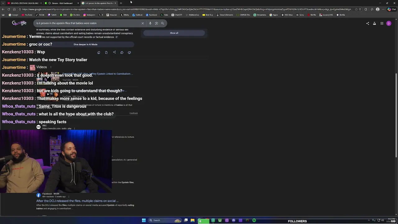Click Feedback link under videos
Screen dimensions: 398x224
134,113
